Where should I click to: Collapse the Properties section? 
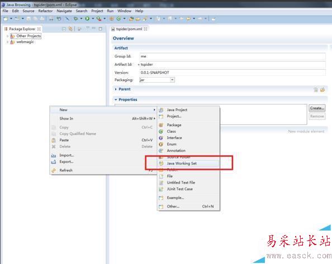116,99
